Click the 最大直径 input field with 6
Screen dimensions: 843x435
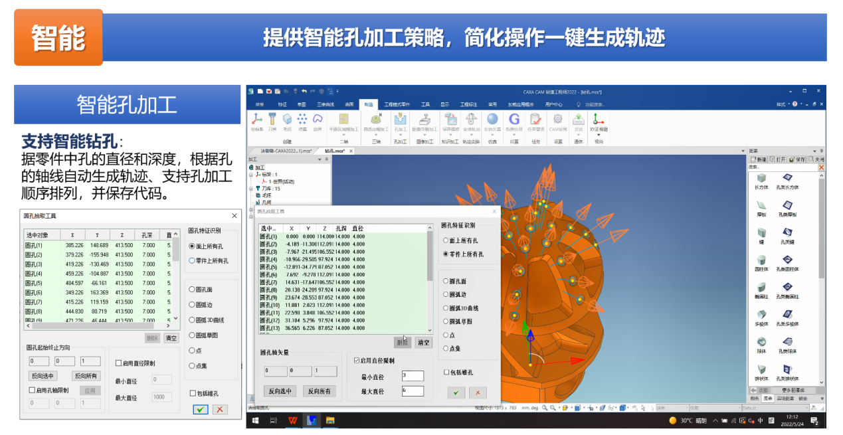pyautogui.click(x=413, y=391)
